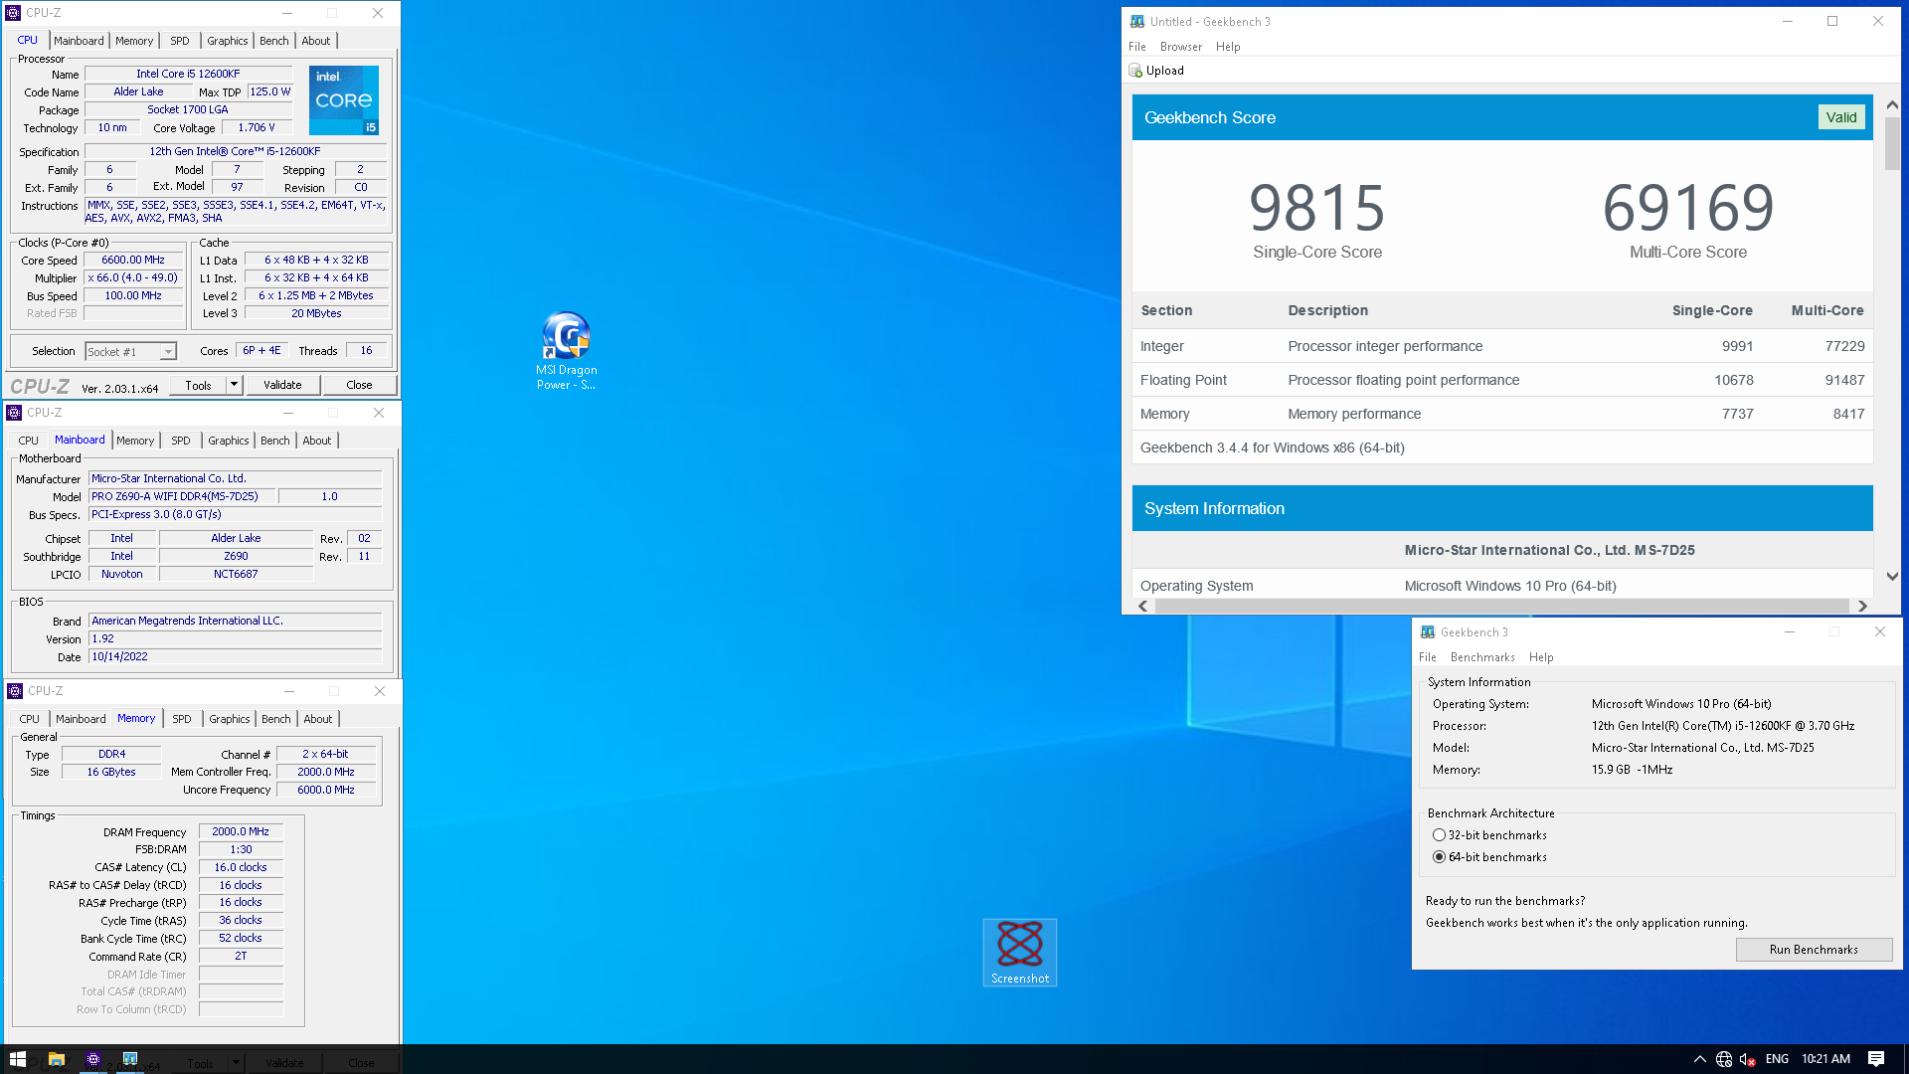This screenshot has width=1909, height=1074.
Task: Open File menu in Geekbench results window
Action: pyautogui.click(x=1137, y=47)
